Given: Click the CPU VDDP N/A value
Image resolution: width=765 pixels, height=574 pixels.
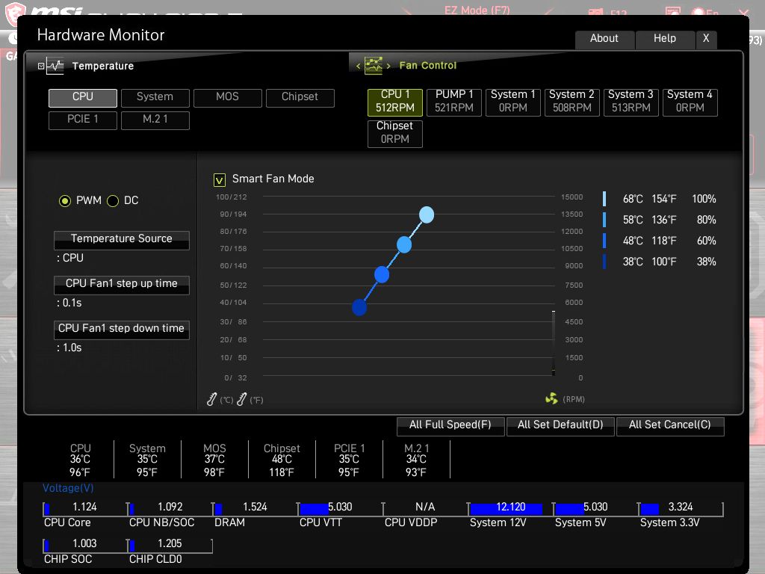Looking at the screenshot, I should pyautogui.click(x=425, y=507).
